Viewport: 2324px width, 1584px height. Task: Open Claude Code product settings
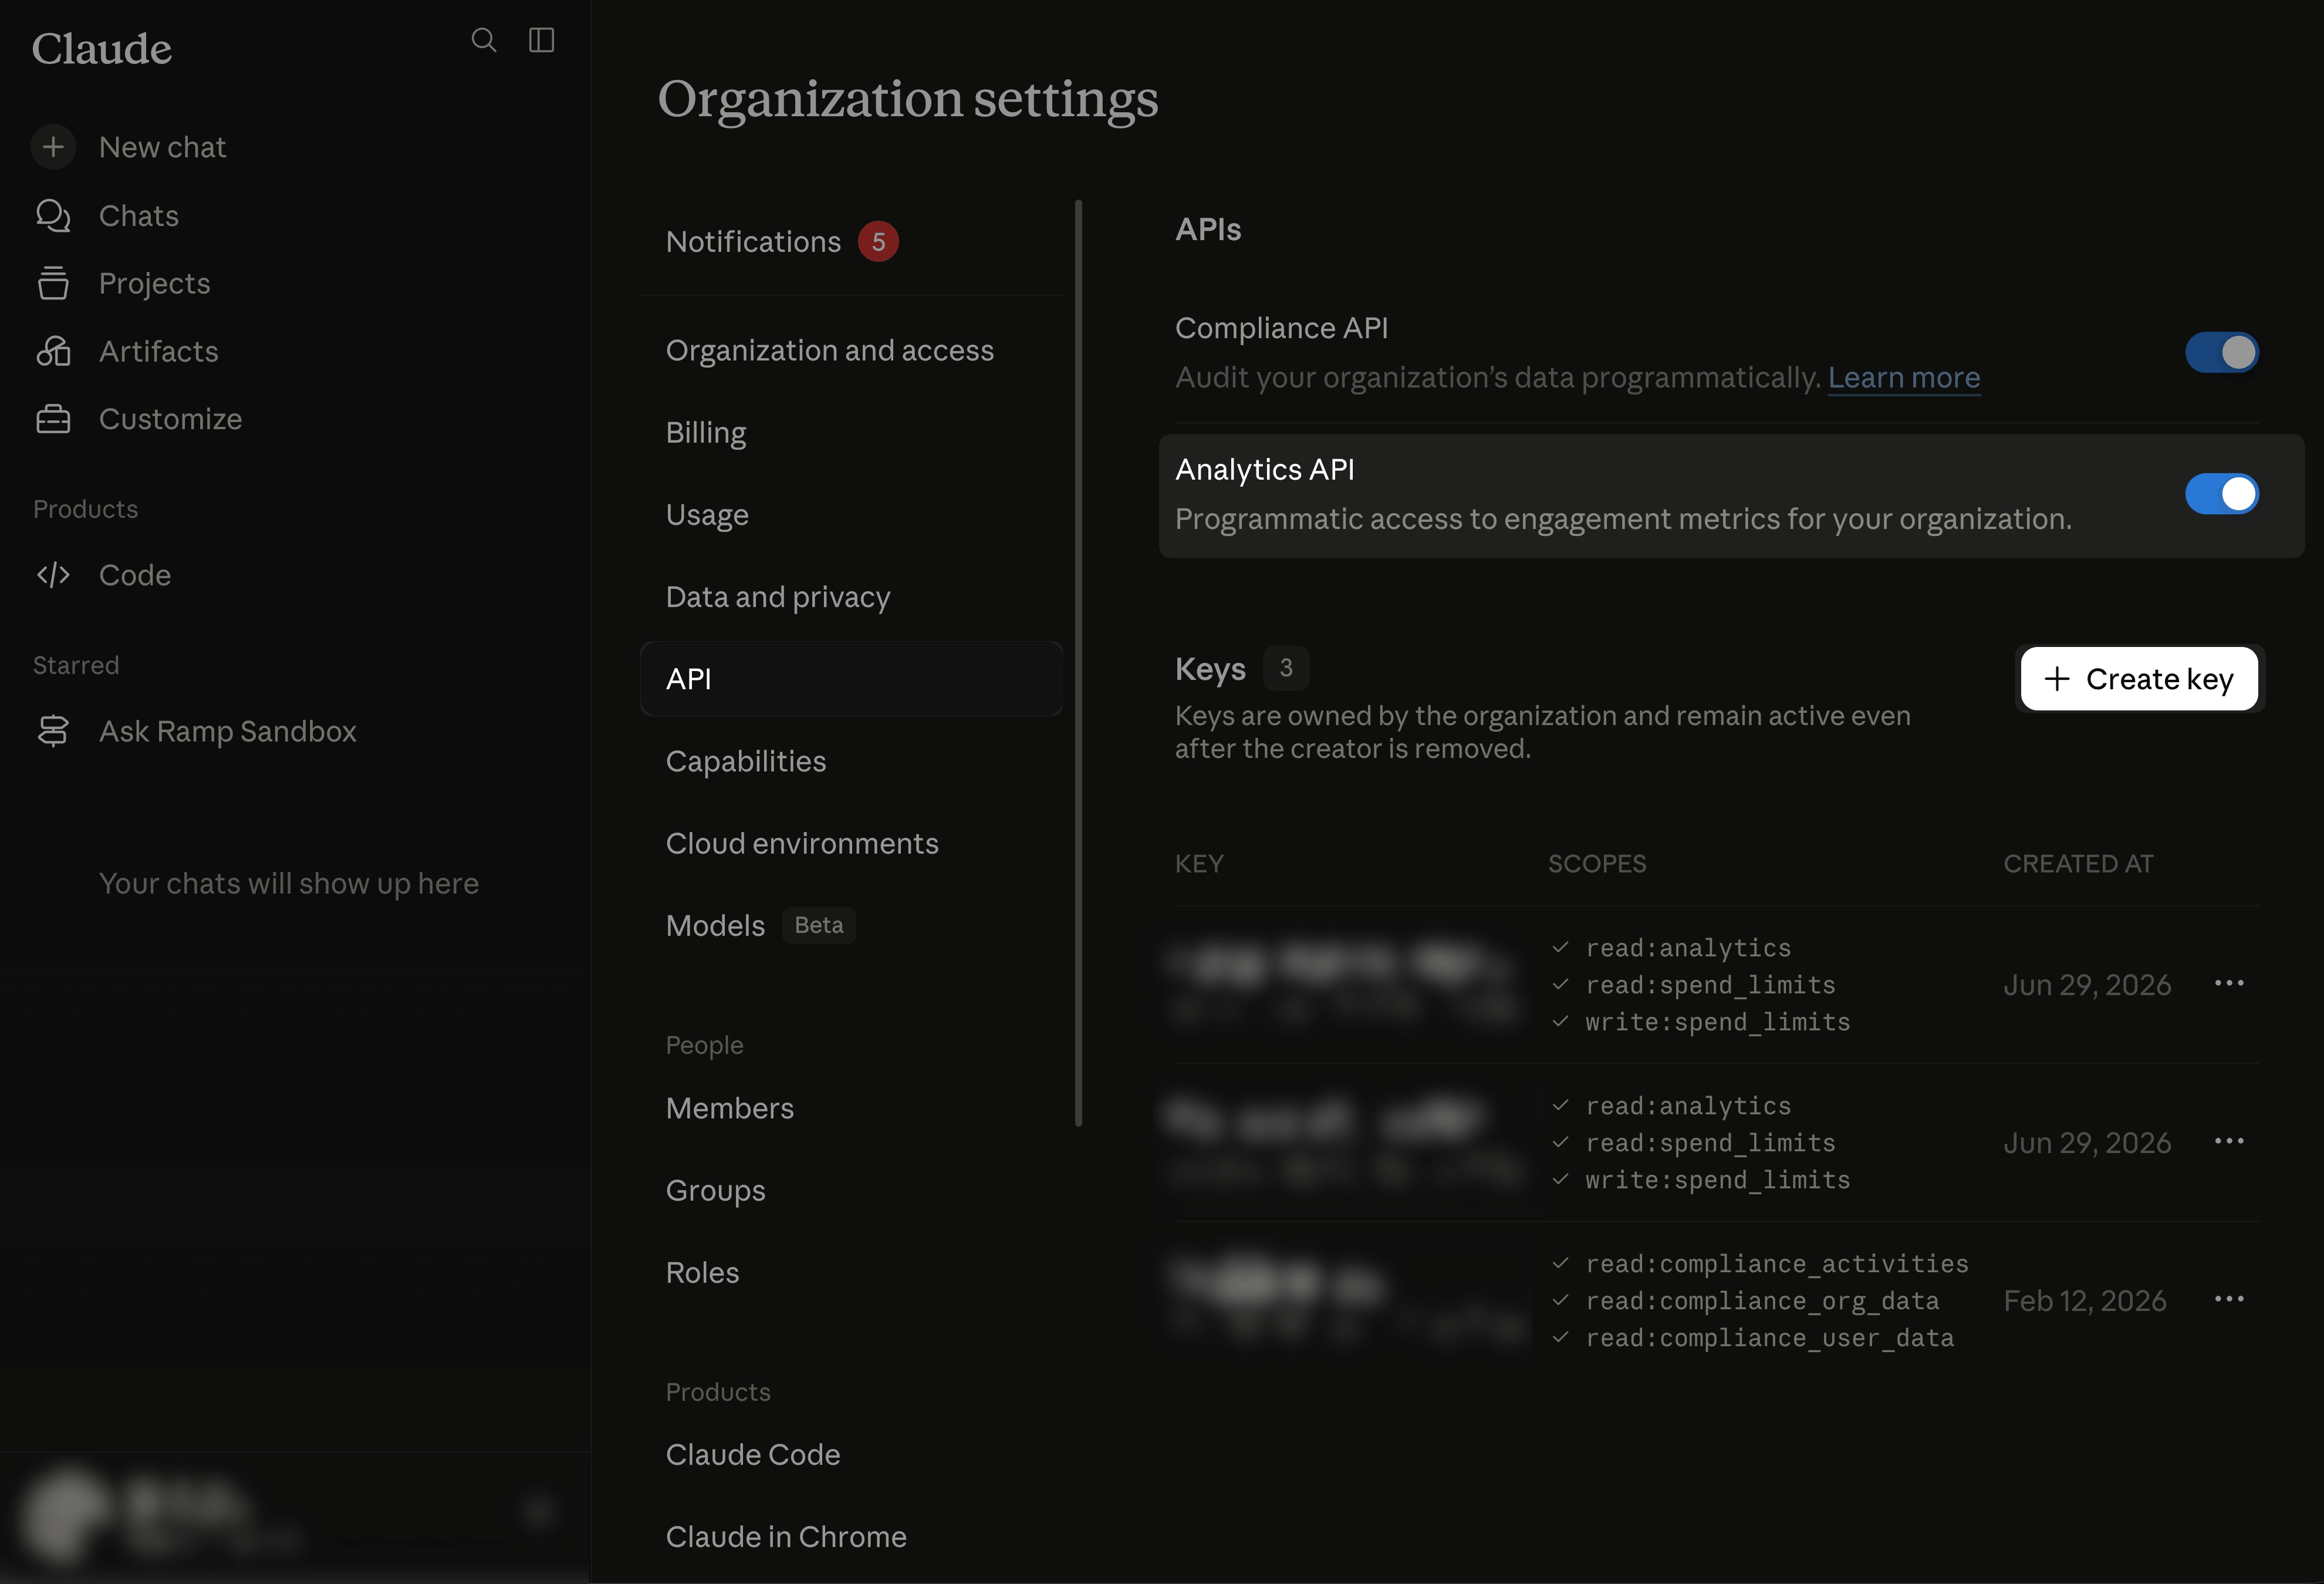coord(852,1454)
